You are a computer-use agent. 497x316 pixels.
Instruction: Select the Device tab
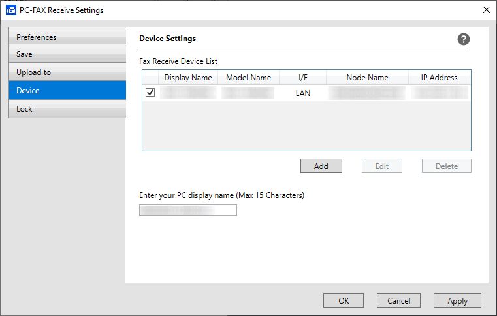(x=67, y=91)
